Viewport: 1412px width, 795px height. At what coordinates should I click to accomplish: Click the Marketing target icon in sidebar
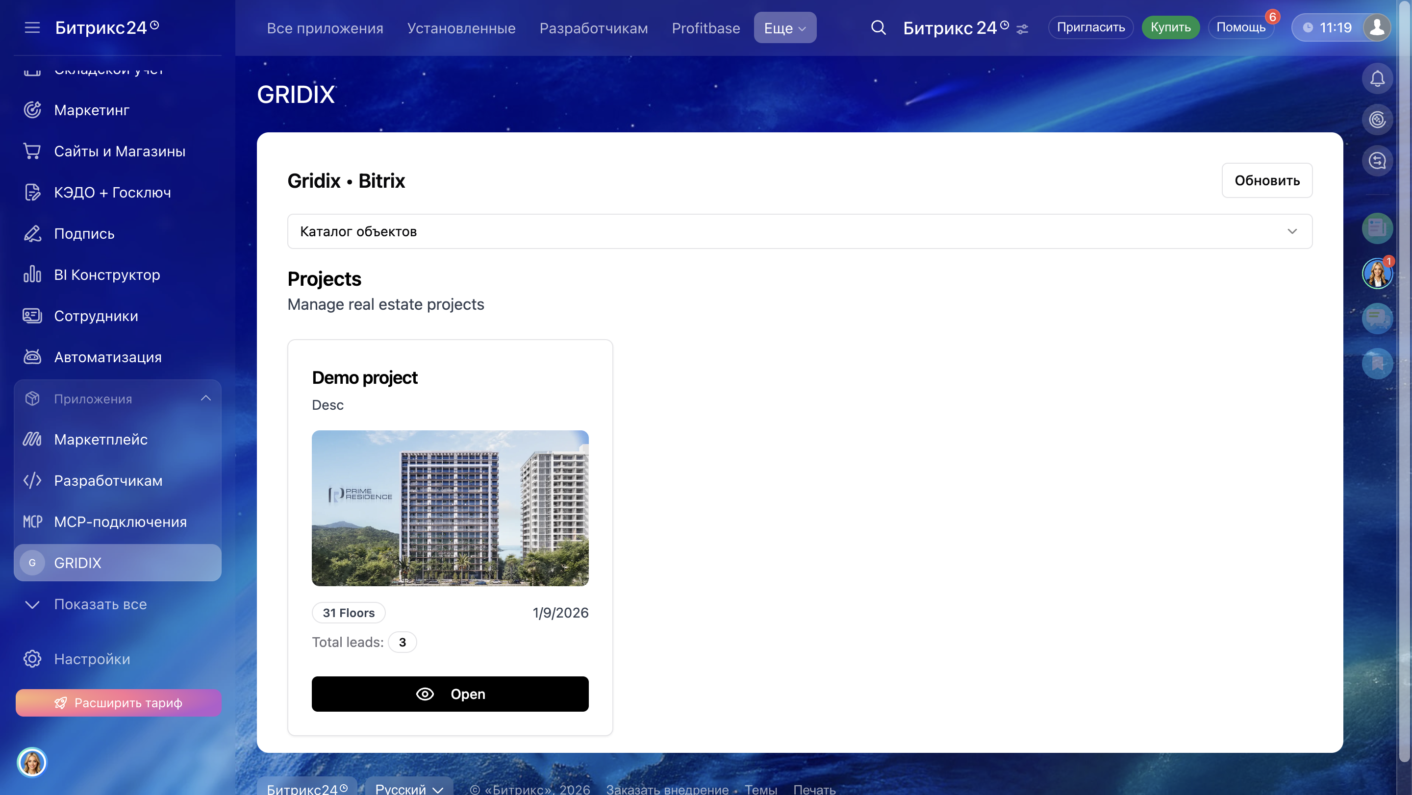32,110
